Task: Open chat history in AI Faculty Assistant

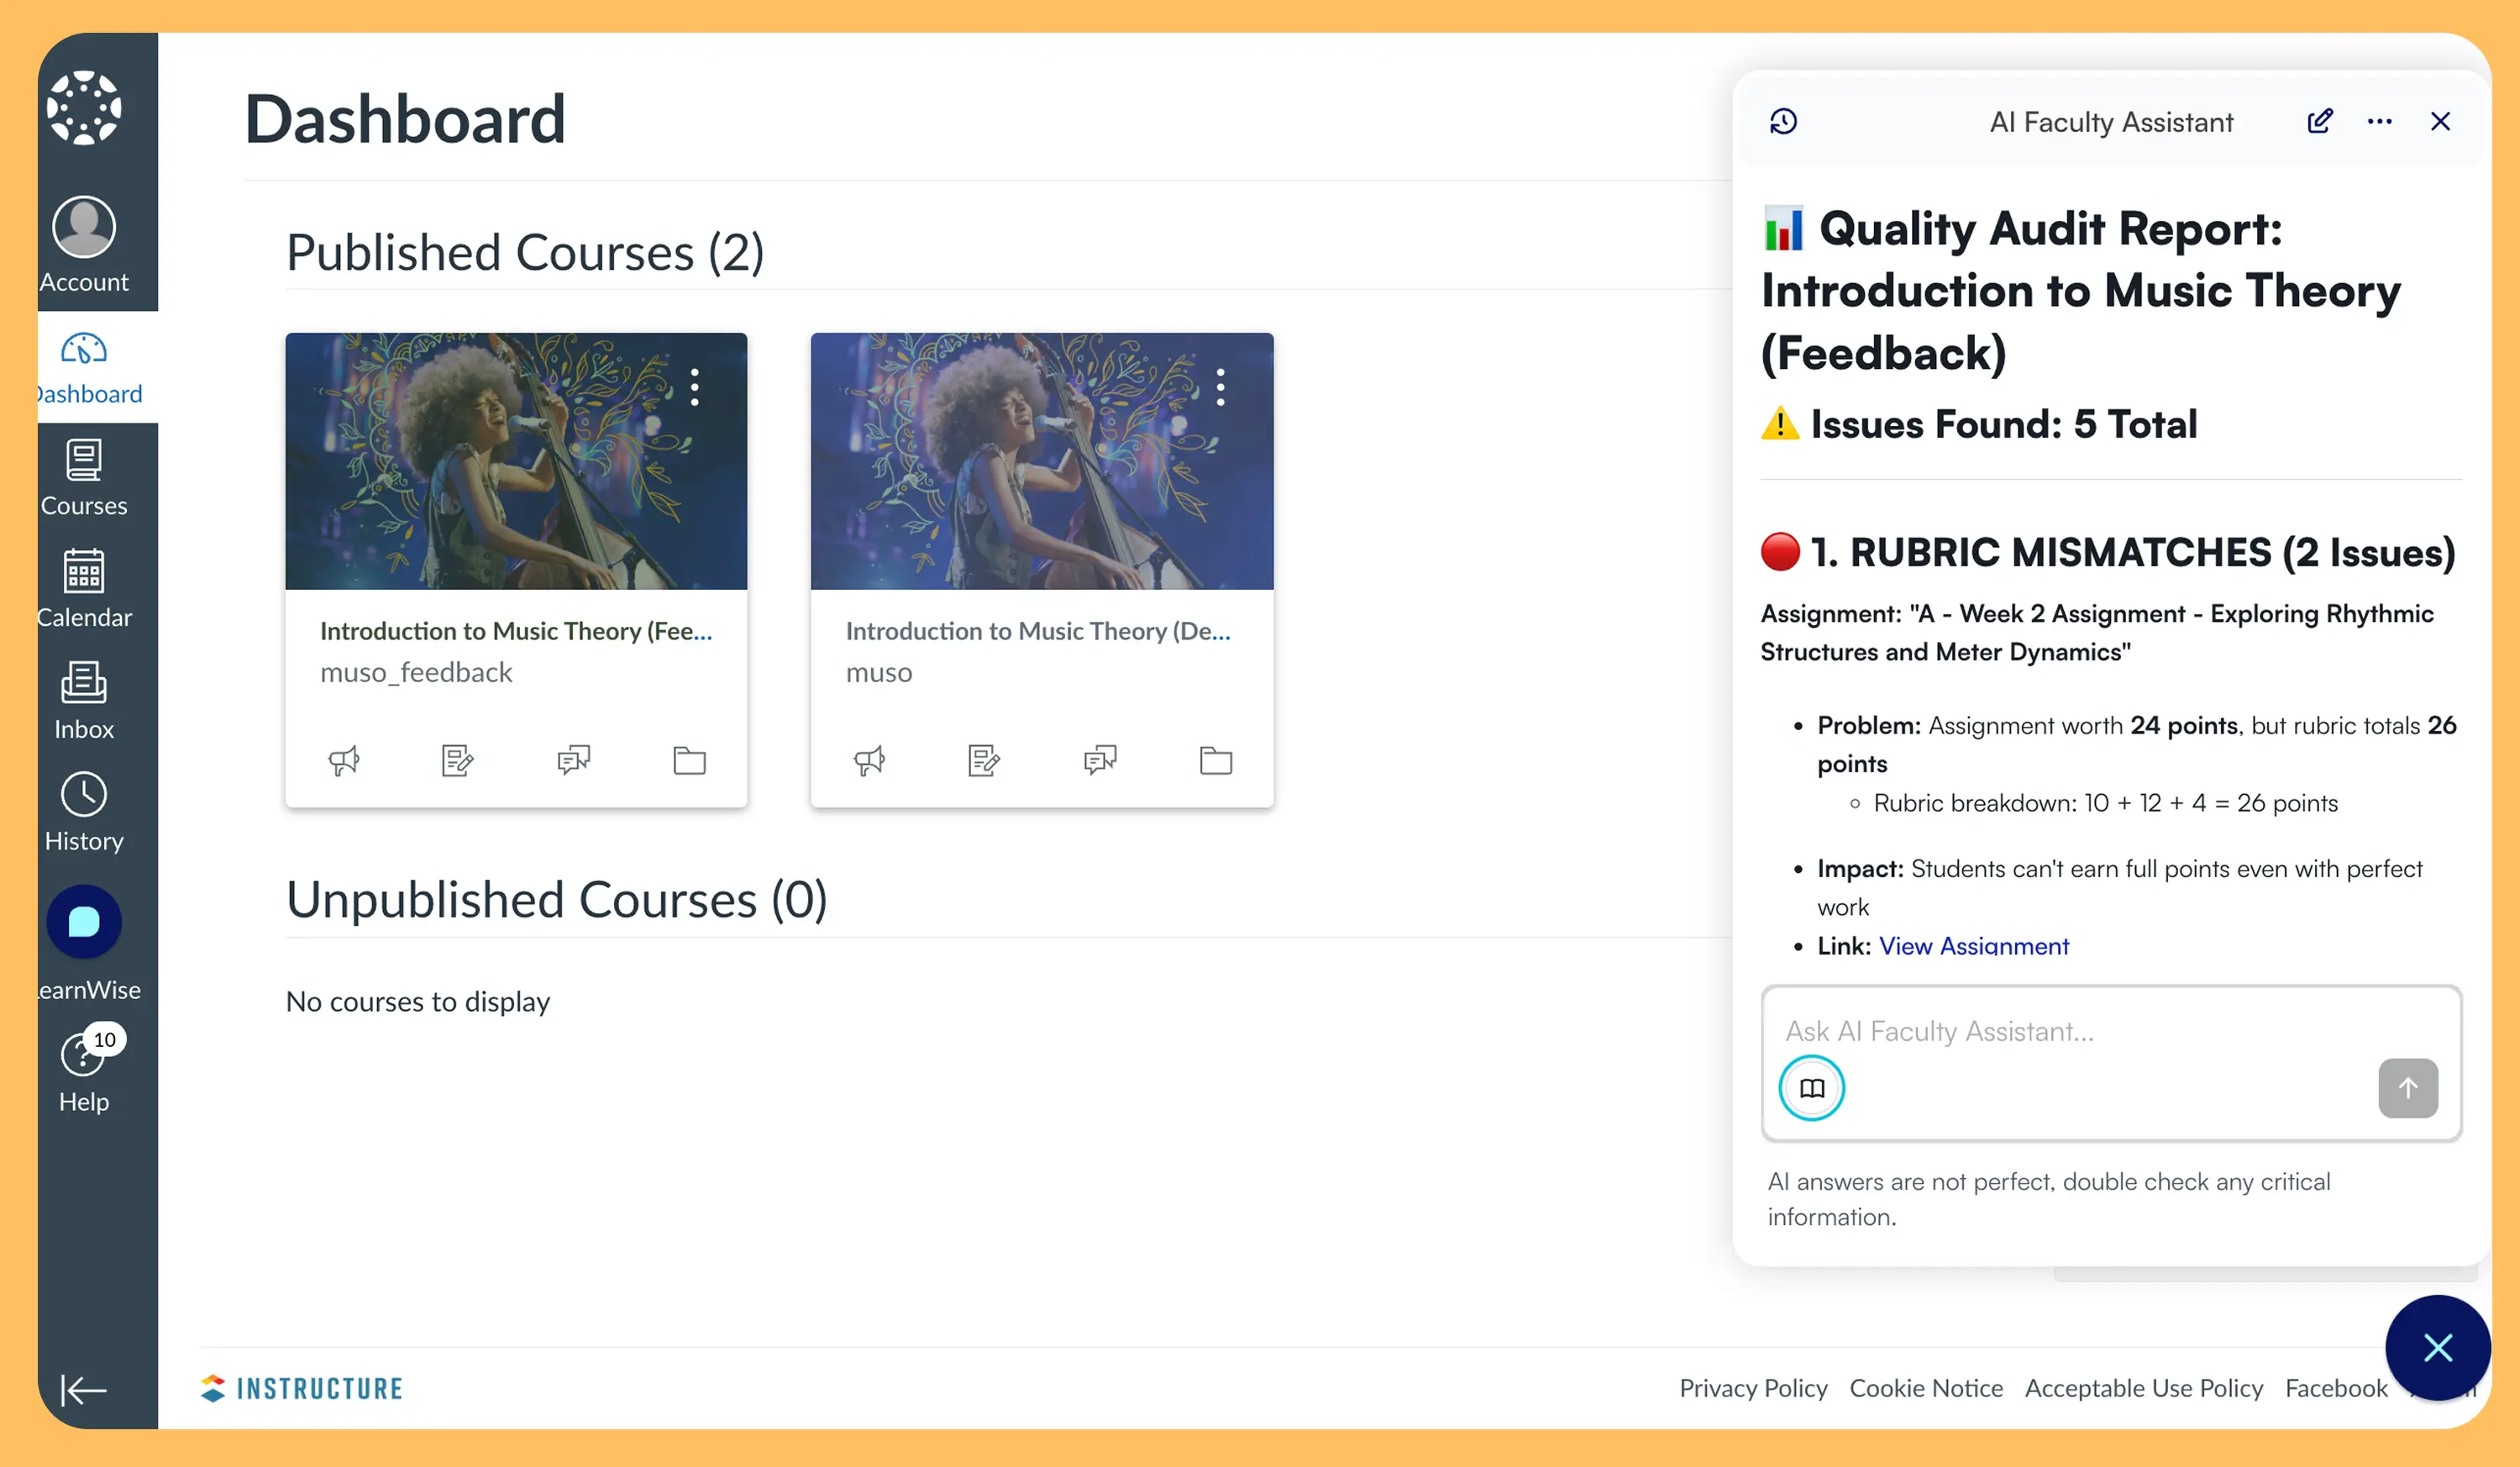Action: (1783, 122)
